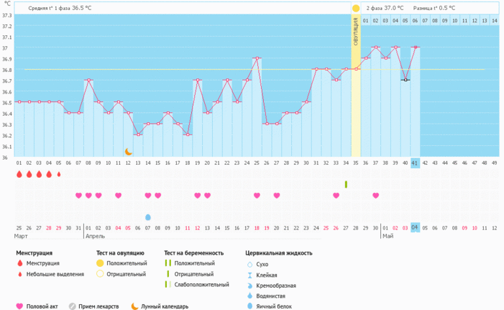The height and width of the screenshot is (310, 504).
Task: Select highlighted cycle day 41 on the axis
Action: pos(415,163)
